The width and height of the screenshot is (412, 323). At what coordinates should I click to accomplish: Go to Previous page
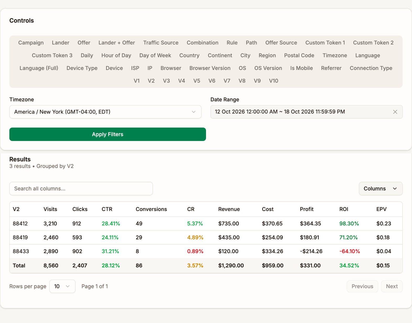pyautogui.click(x=362, y=286)
